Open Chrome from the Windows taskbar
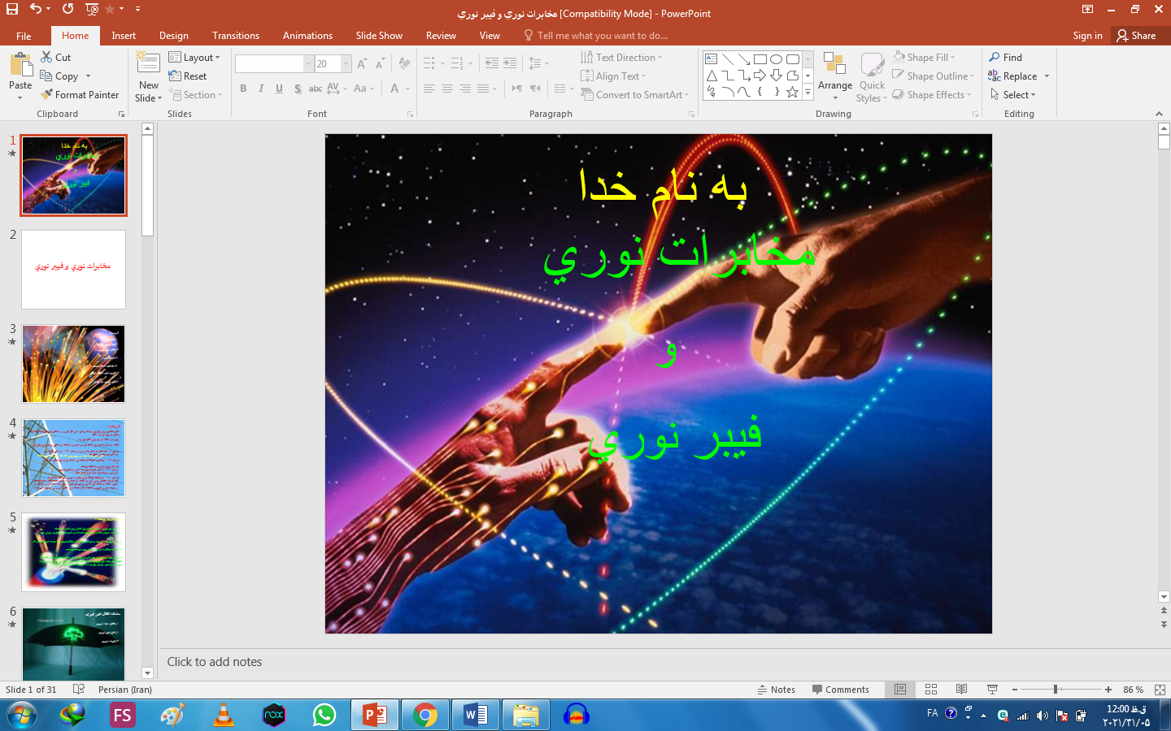 pyautogui.click(x=424, y=715)
